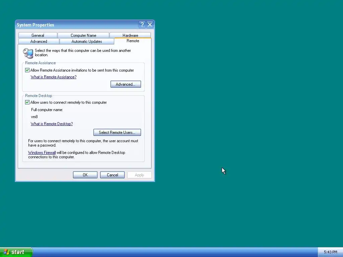Open Remote Assistance Advanced settings button
Image resolution: width=343 pixels, height=257 pixels.
click(126, 84)
